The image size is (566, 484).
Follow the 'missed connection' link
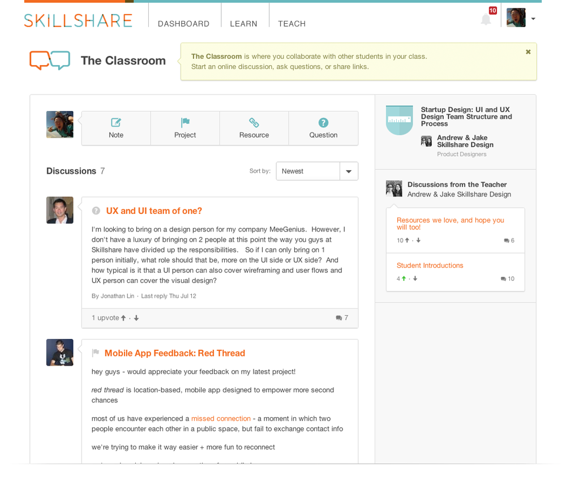click(221, 419)
